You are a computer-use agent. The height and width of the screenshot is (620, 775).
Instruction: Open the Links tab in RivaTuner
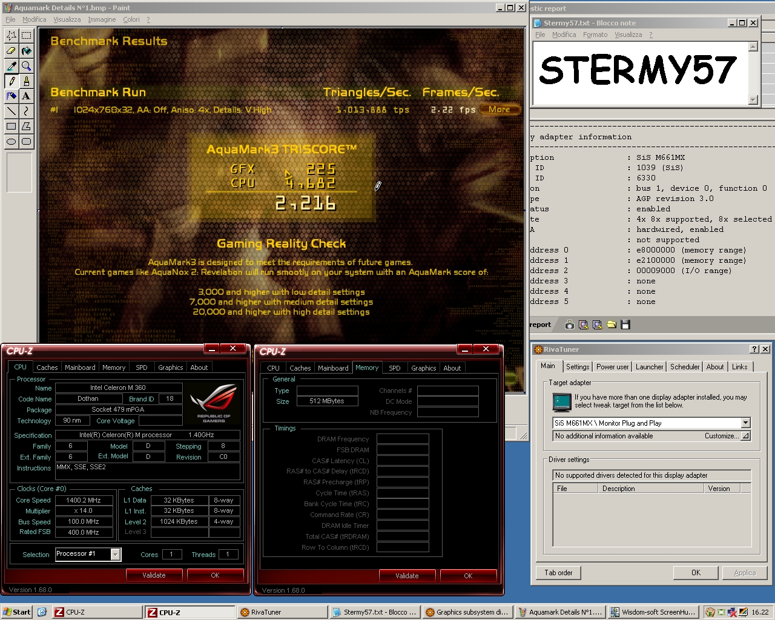739,367
